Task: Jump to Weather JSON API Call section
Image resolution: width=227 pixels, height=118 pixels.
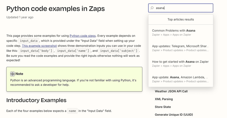Action: click(171, 91)
